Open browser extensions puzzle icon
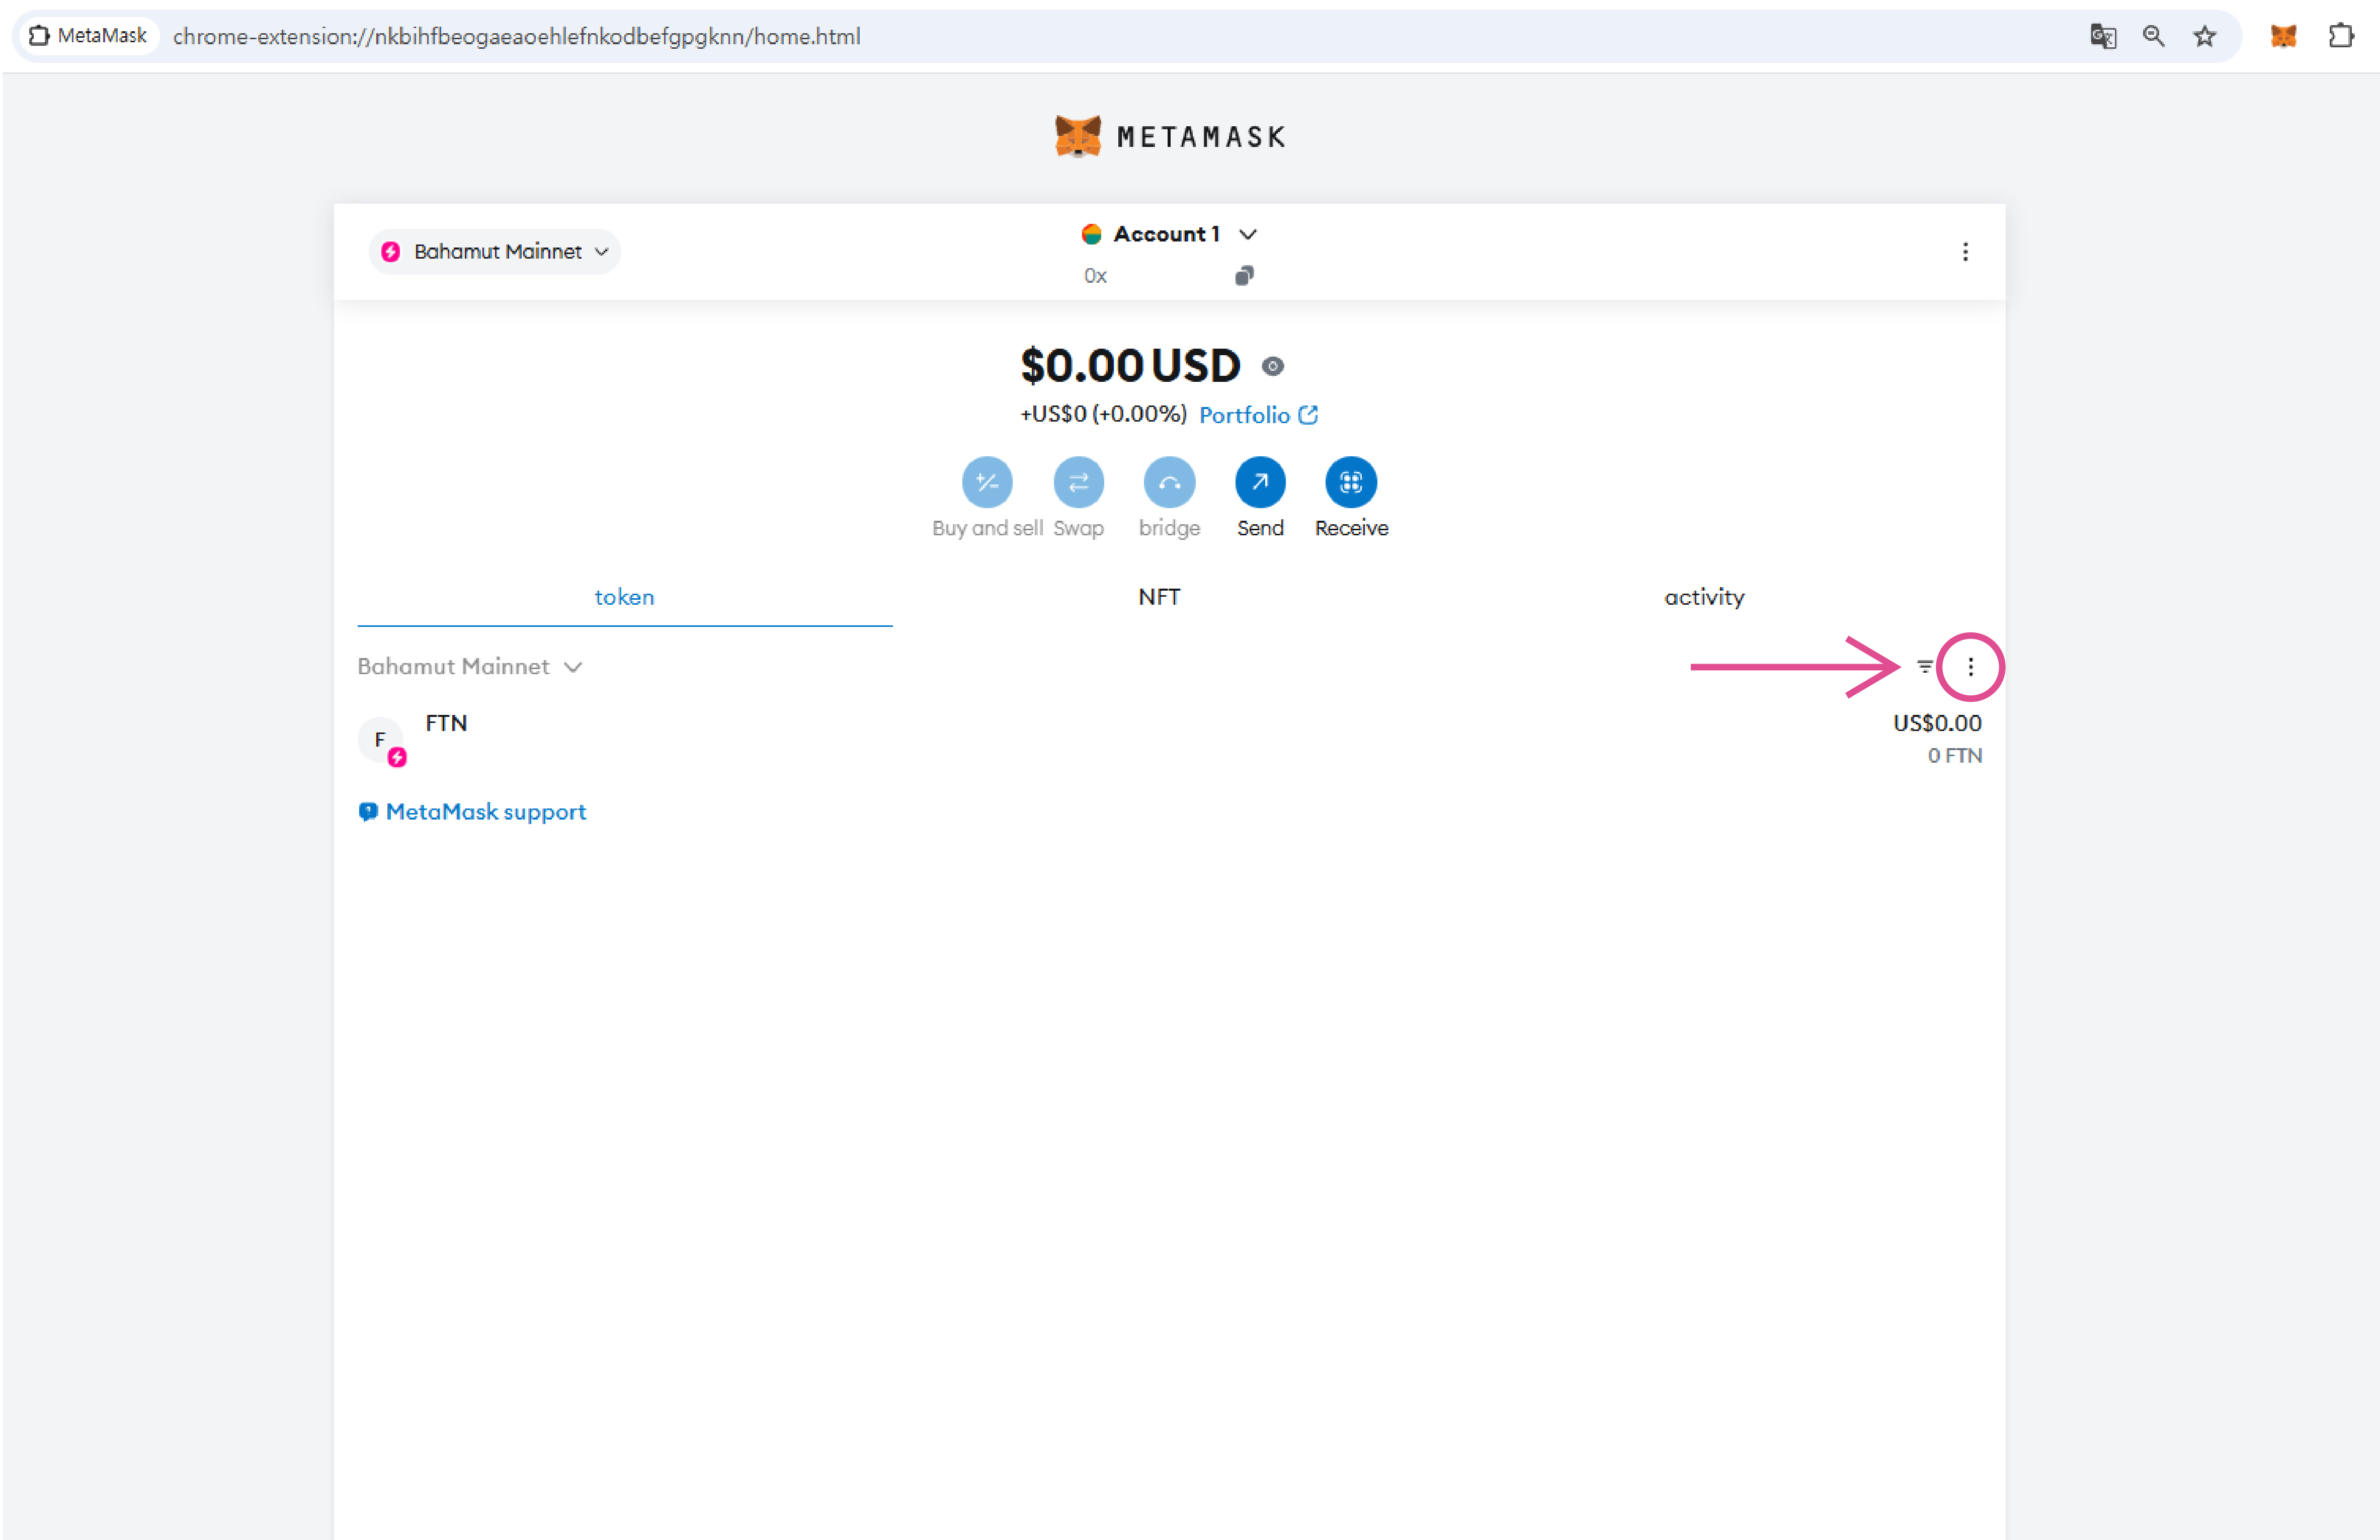Viewport: 2380px width, 1540px height. click(2340, 37)
